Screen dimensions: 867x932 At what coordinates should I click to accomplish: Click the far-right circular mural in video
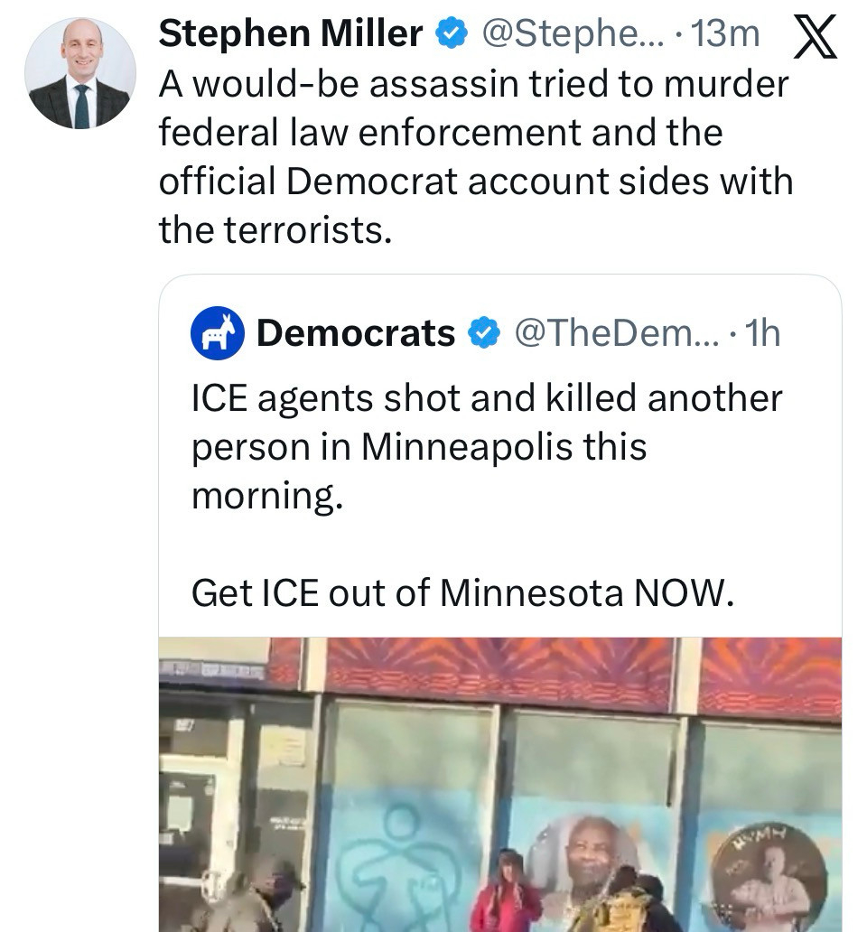coord(768,881)
